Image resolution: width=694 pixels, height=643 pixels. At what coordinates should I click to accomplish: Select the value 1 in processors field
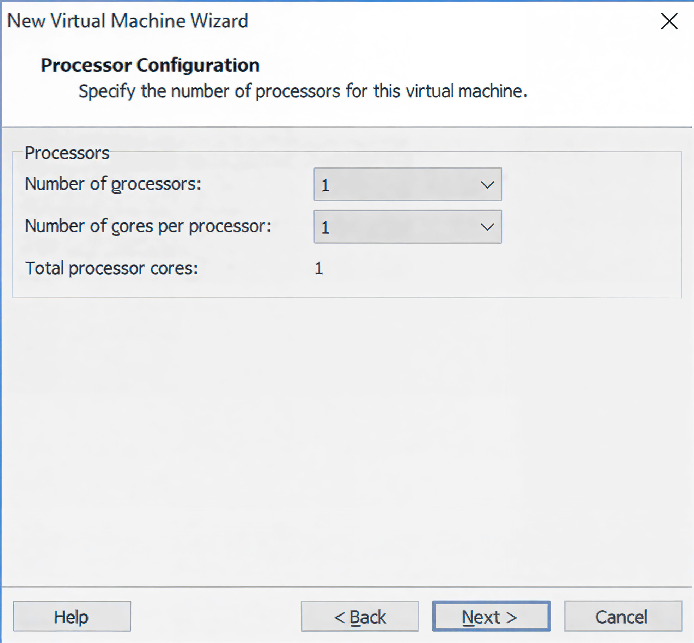click(325, 185)
